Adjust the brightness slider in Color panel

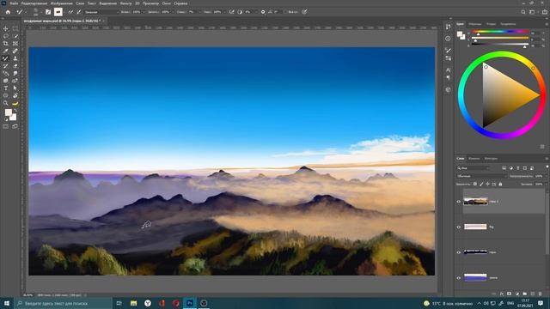(500, 45)
